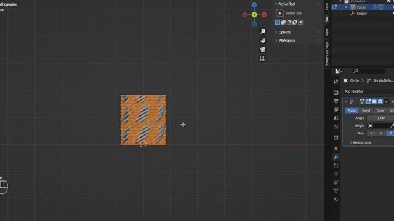Viewport: 394px width, 221px height.
Task: Select the Bend deform mode
Action: click(x=366, y=110)
